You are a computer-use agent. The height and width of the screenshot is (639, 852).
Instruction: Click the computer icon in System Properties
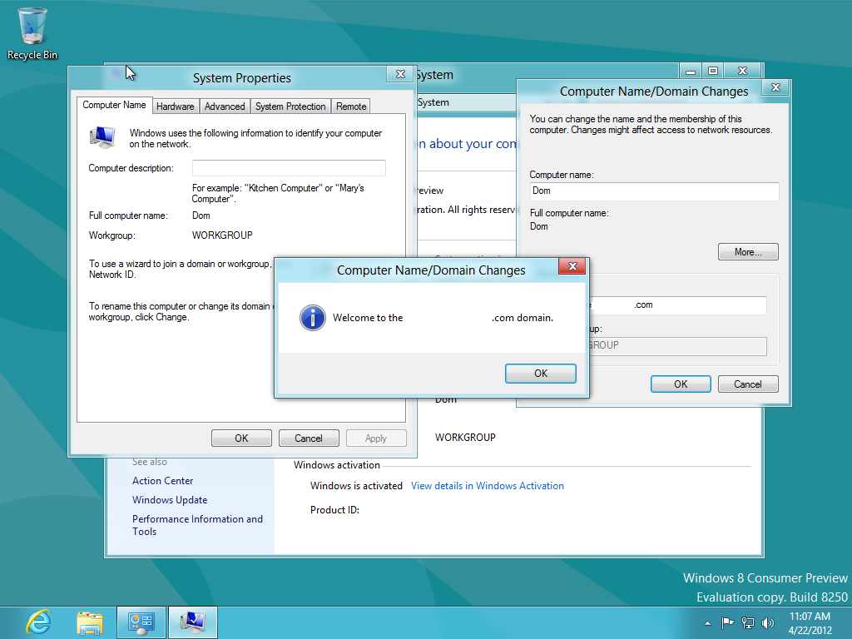(x=102, y=137)
